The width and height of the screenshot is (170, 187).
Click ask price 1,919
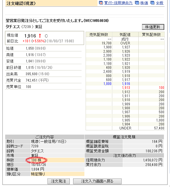(126, 72)
